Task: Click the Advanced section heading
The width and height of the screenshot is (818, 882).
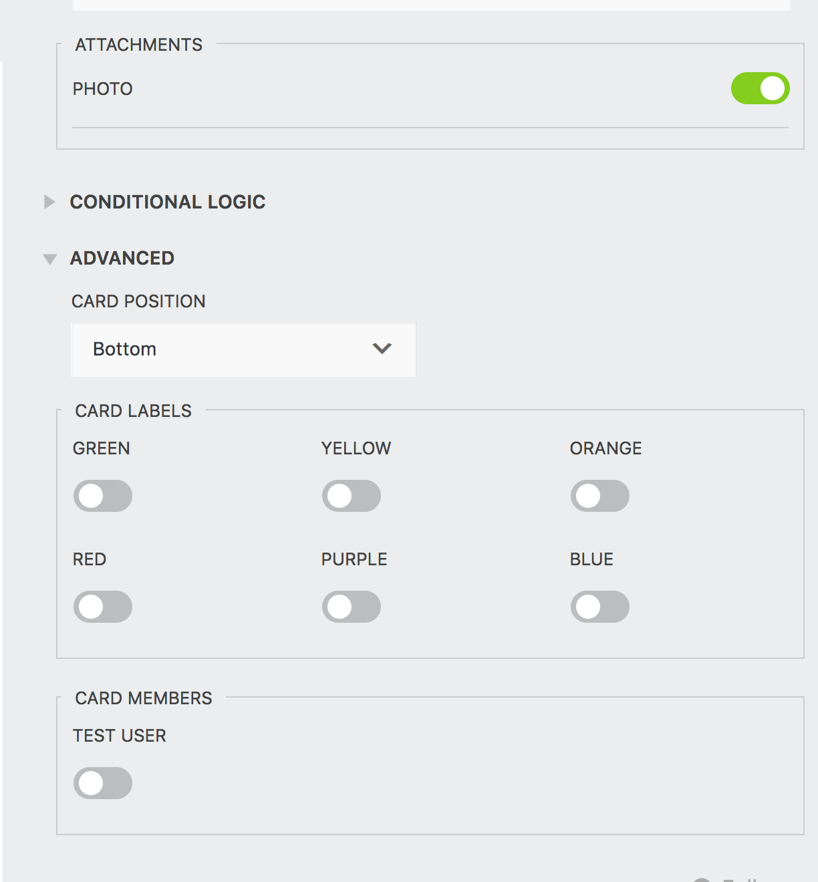Action: click(122, 258)
